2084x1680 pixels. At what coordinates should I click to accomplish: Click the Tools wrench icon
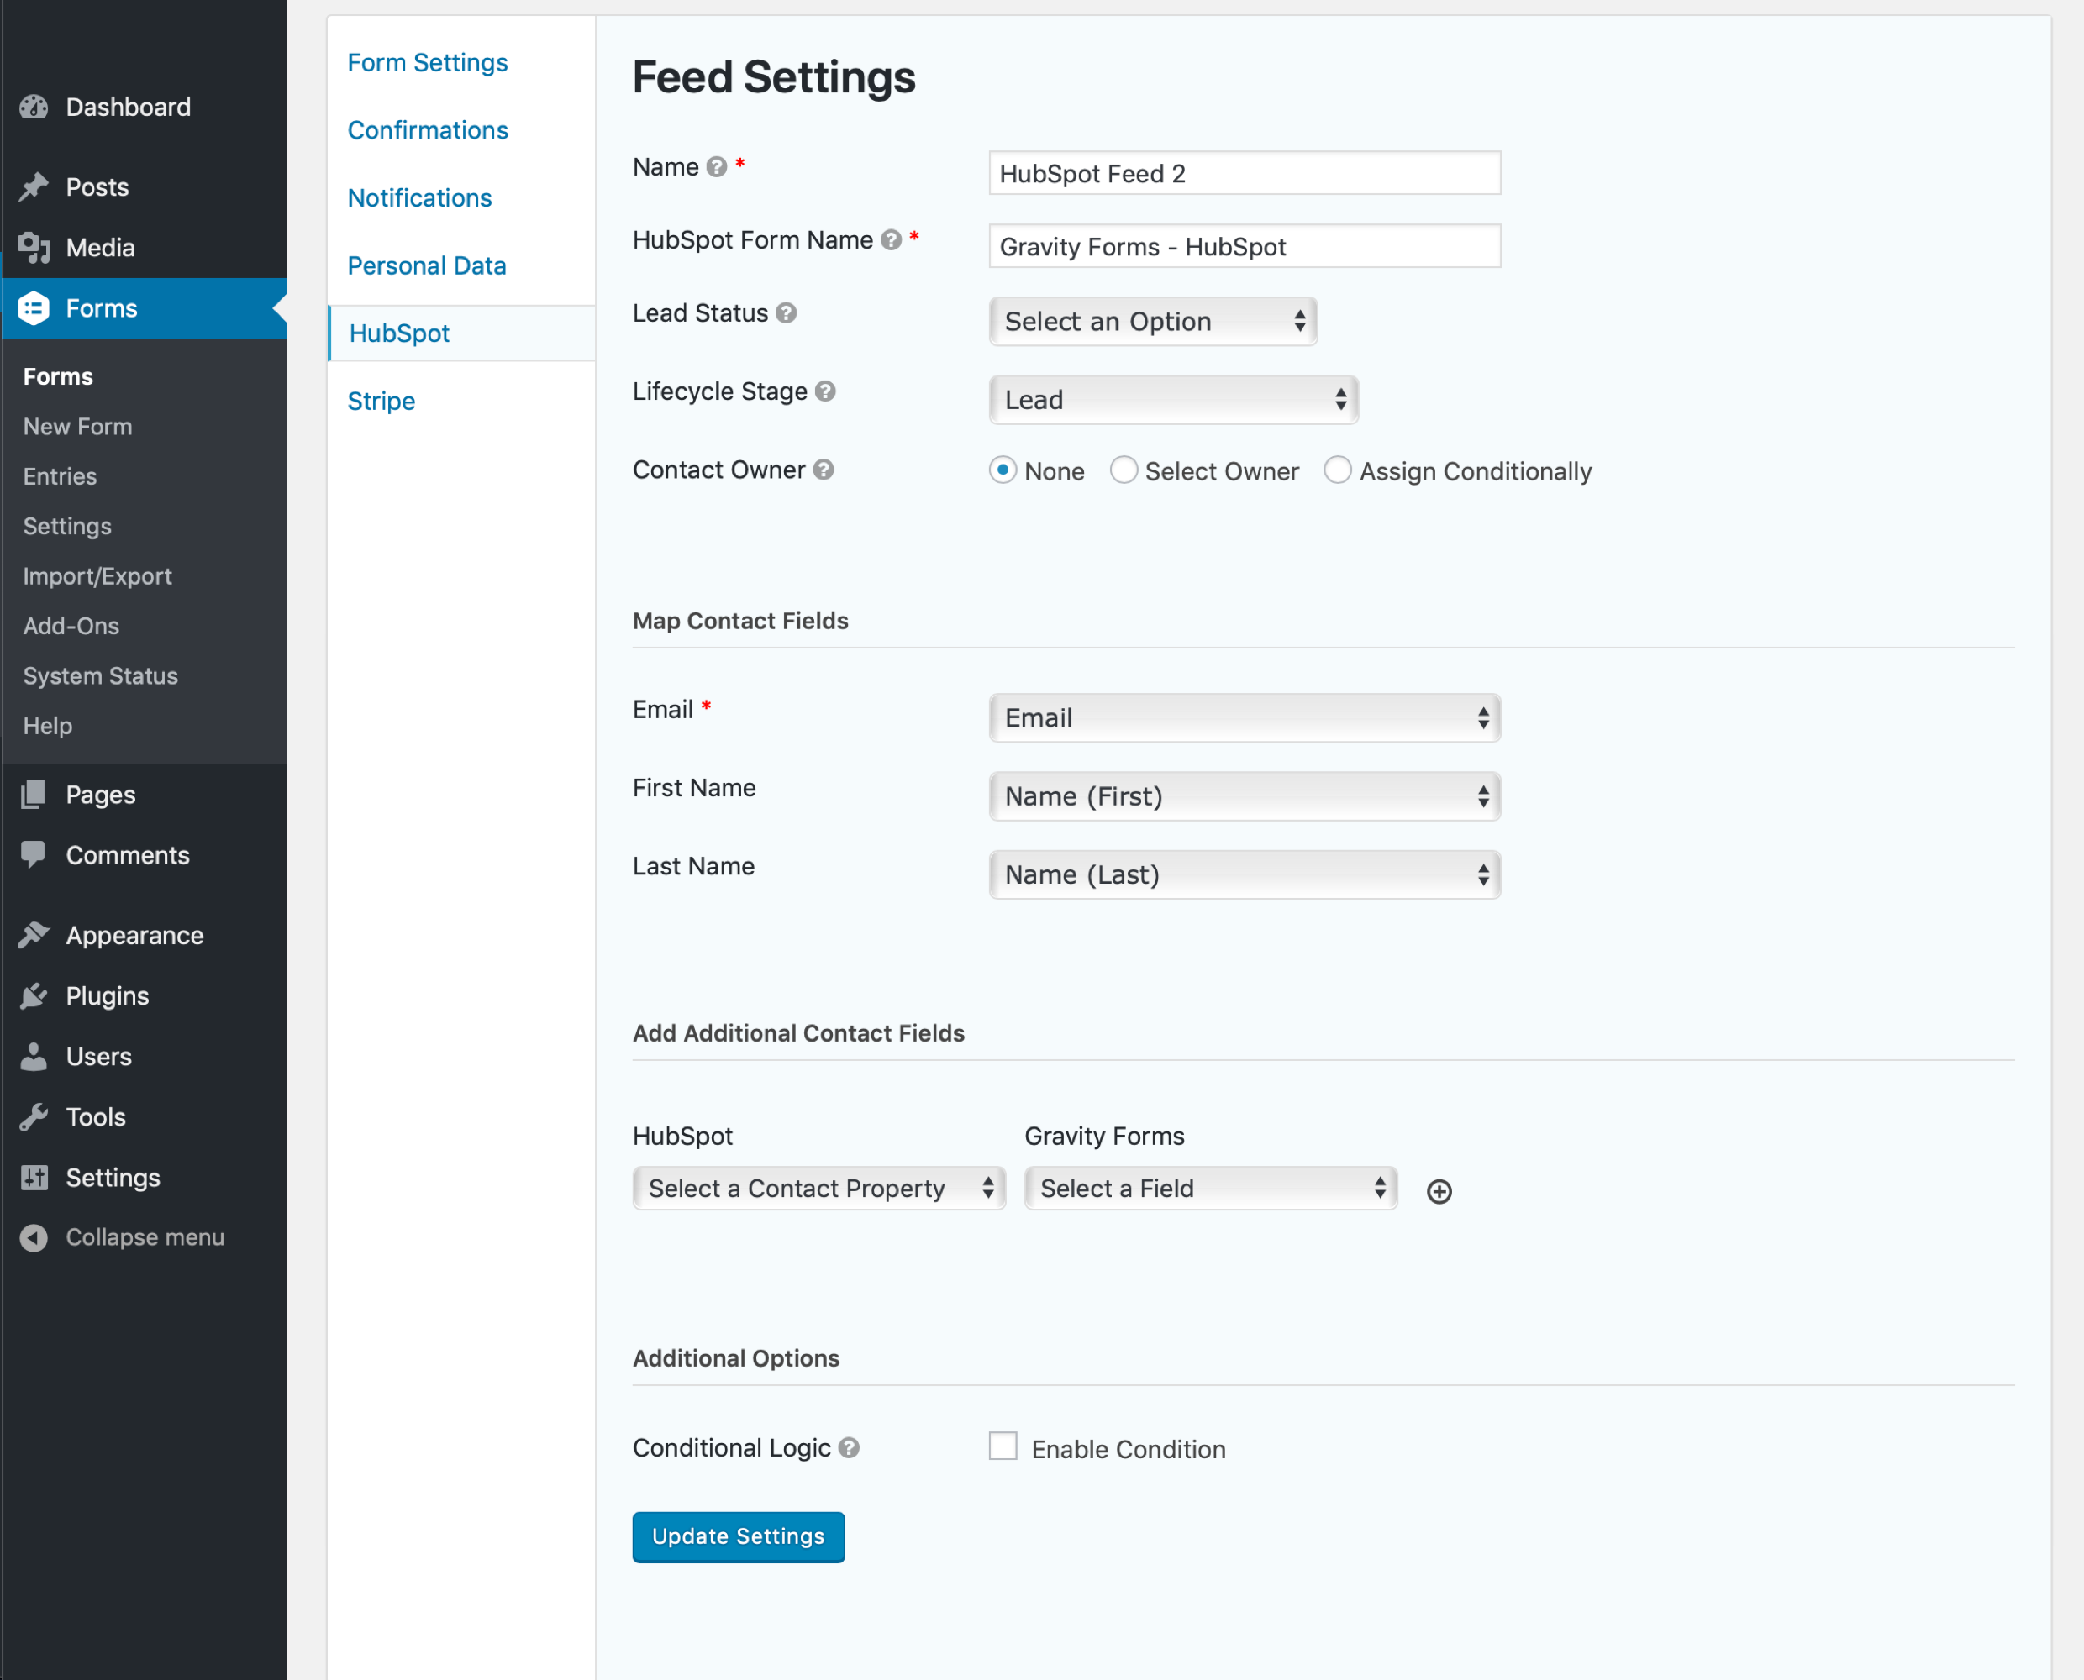coord(34,1116)
